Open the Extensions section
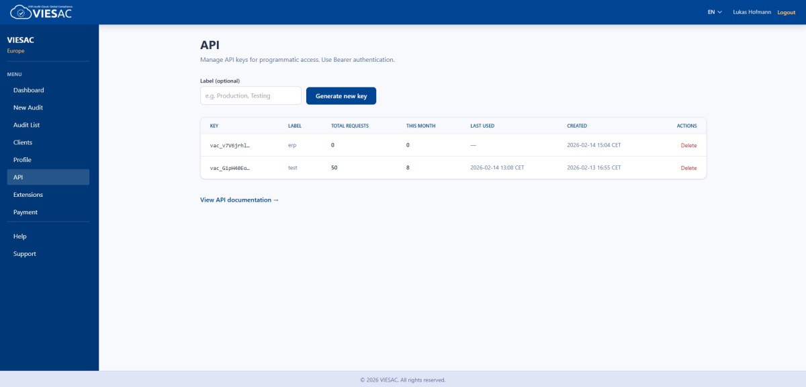The height and width of the screenshot is (387, 806). (27, 194)
